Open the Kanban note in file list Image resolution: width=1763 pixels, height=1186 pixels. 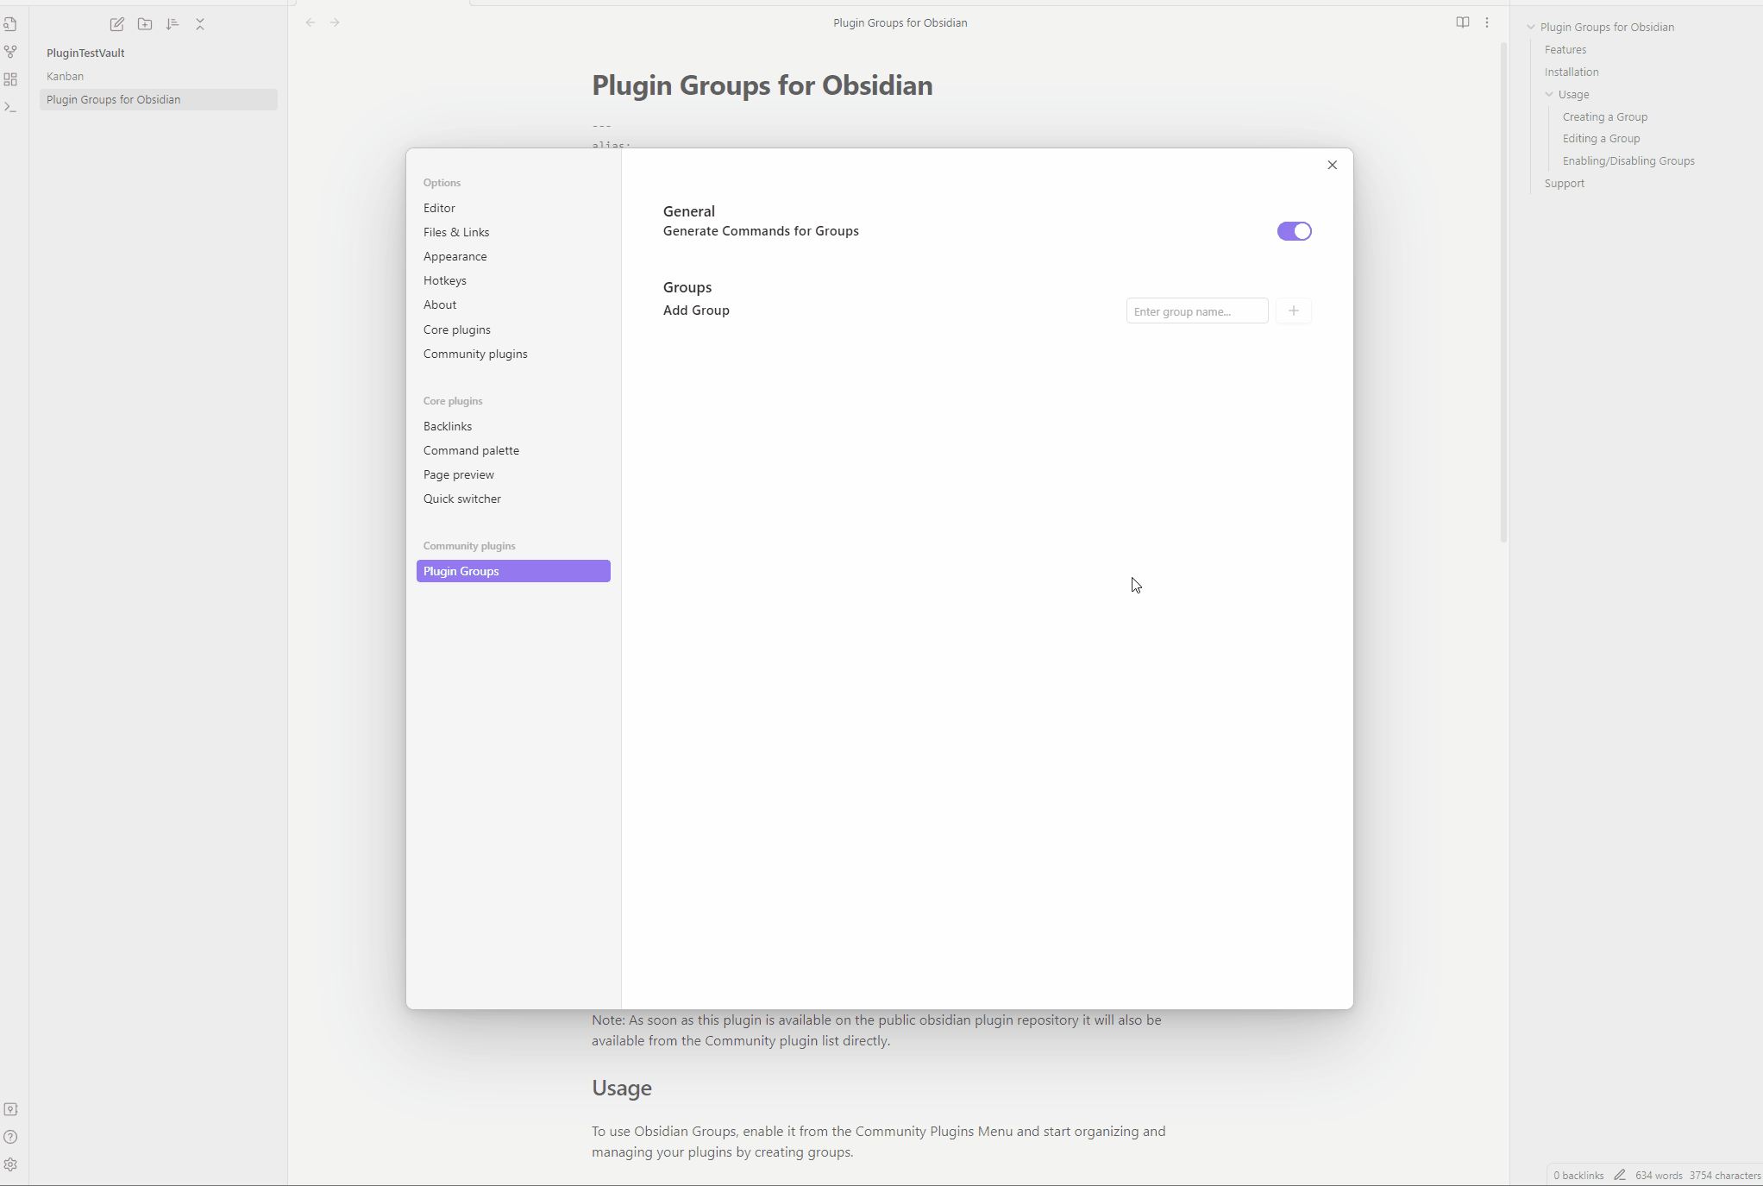pyautogui.click(x=66, y=76)
